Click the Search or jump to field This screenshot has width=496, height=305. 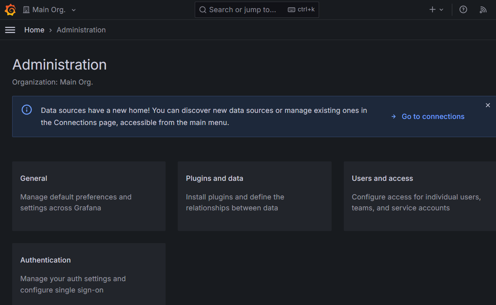coord(257,10)
